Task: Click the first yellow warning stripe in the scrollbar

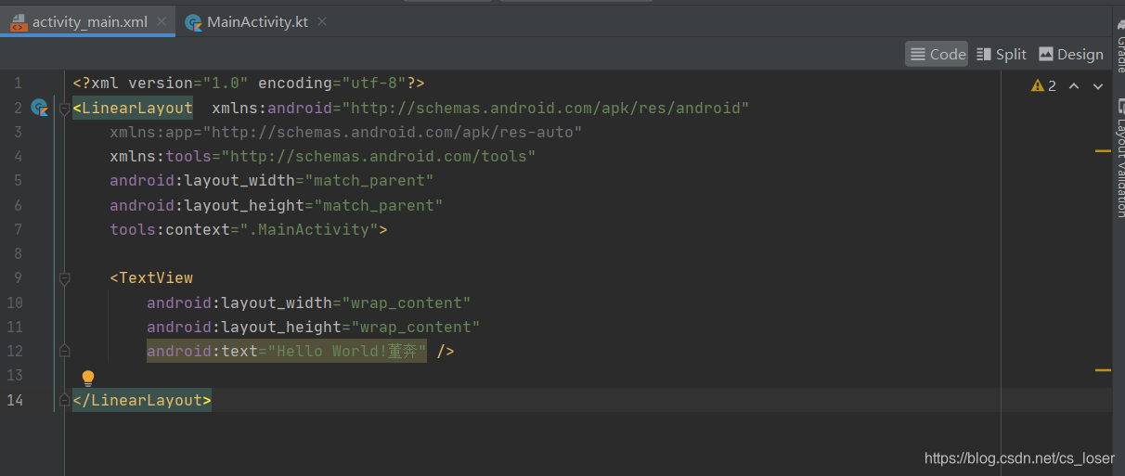Action: (x=1103, y=151)
